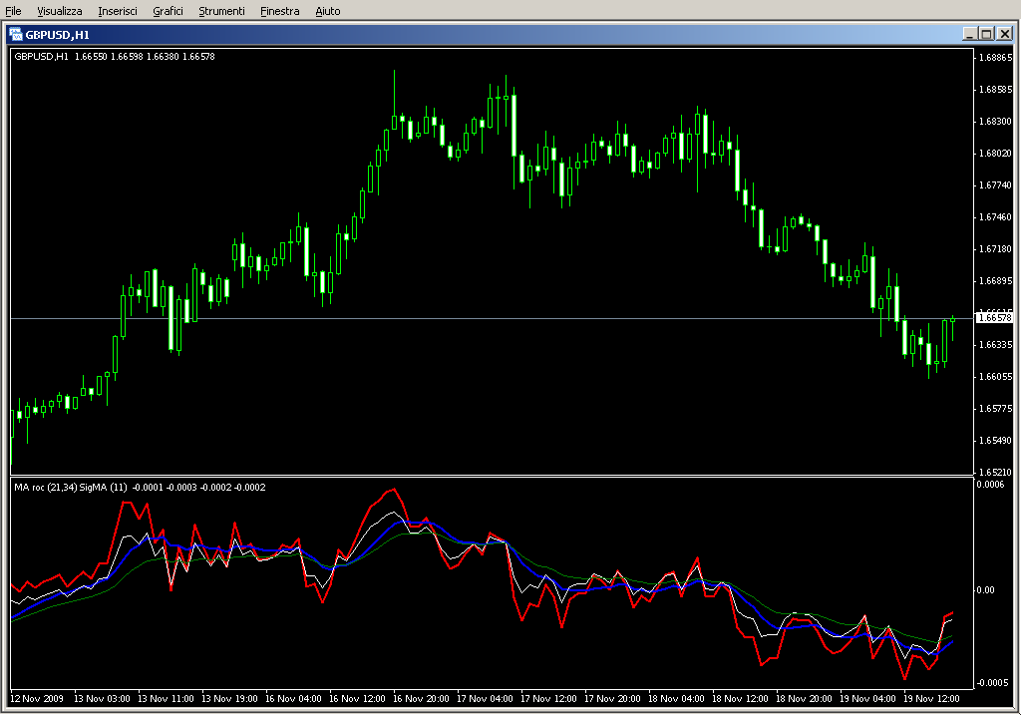Image resolution: width=1021 pixels, height=715 pixels.
Task: Click the 12 Nov 2009 time axis label
Action: [x=37, y=699]
